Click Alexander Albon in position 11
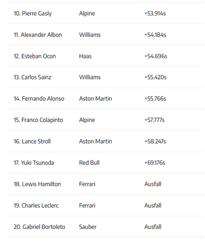 click(38, 35)
